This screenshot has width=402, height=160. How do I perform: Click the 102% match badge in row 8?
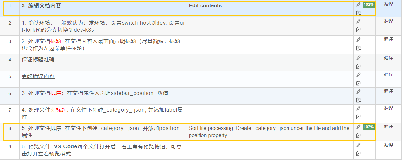[368, 127]
